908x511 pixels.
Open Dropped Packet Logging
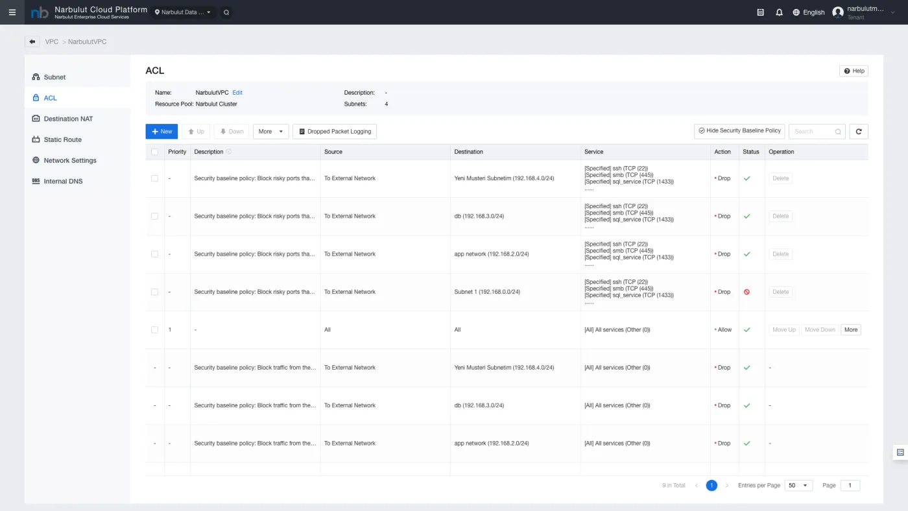click(x=335, y=132)
